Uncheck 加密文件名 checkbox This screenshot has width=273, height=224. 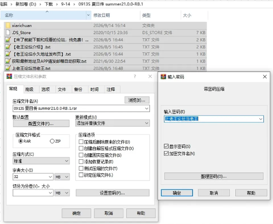click(166, 153)
